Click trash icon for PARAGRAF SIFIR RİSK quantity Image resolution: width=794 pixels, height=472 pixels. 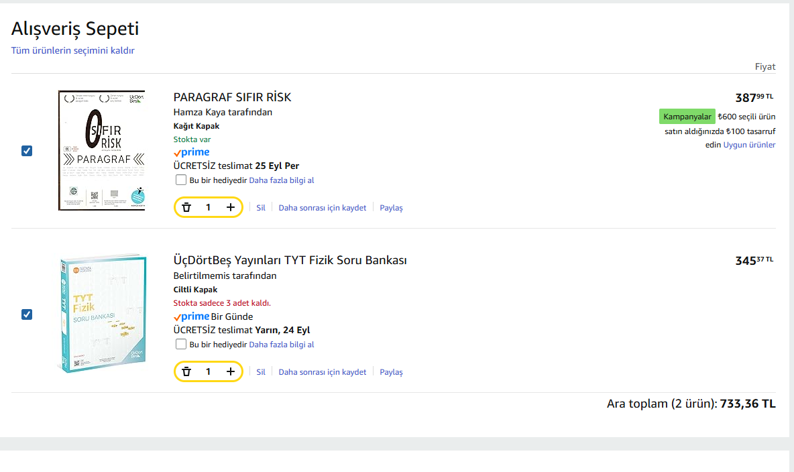186,208
